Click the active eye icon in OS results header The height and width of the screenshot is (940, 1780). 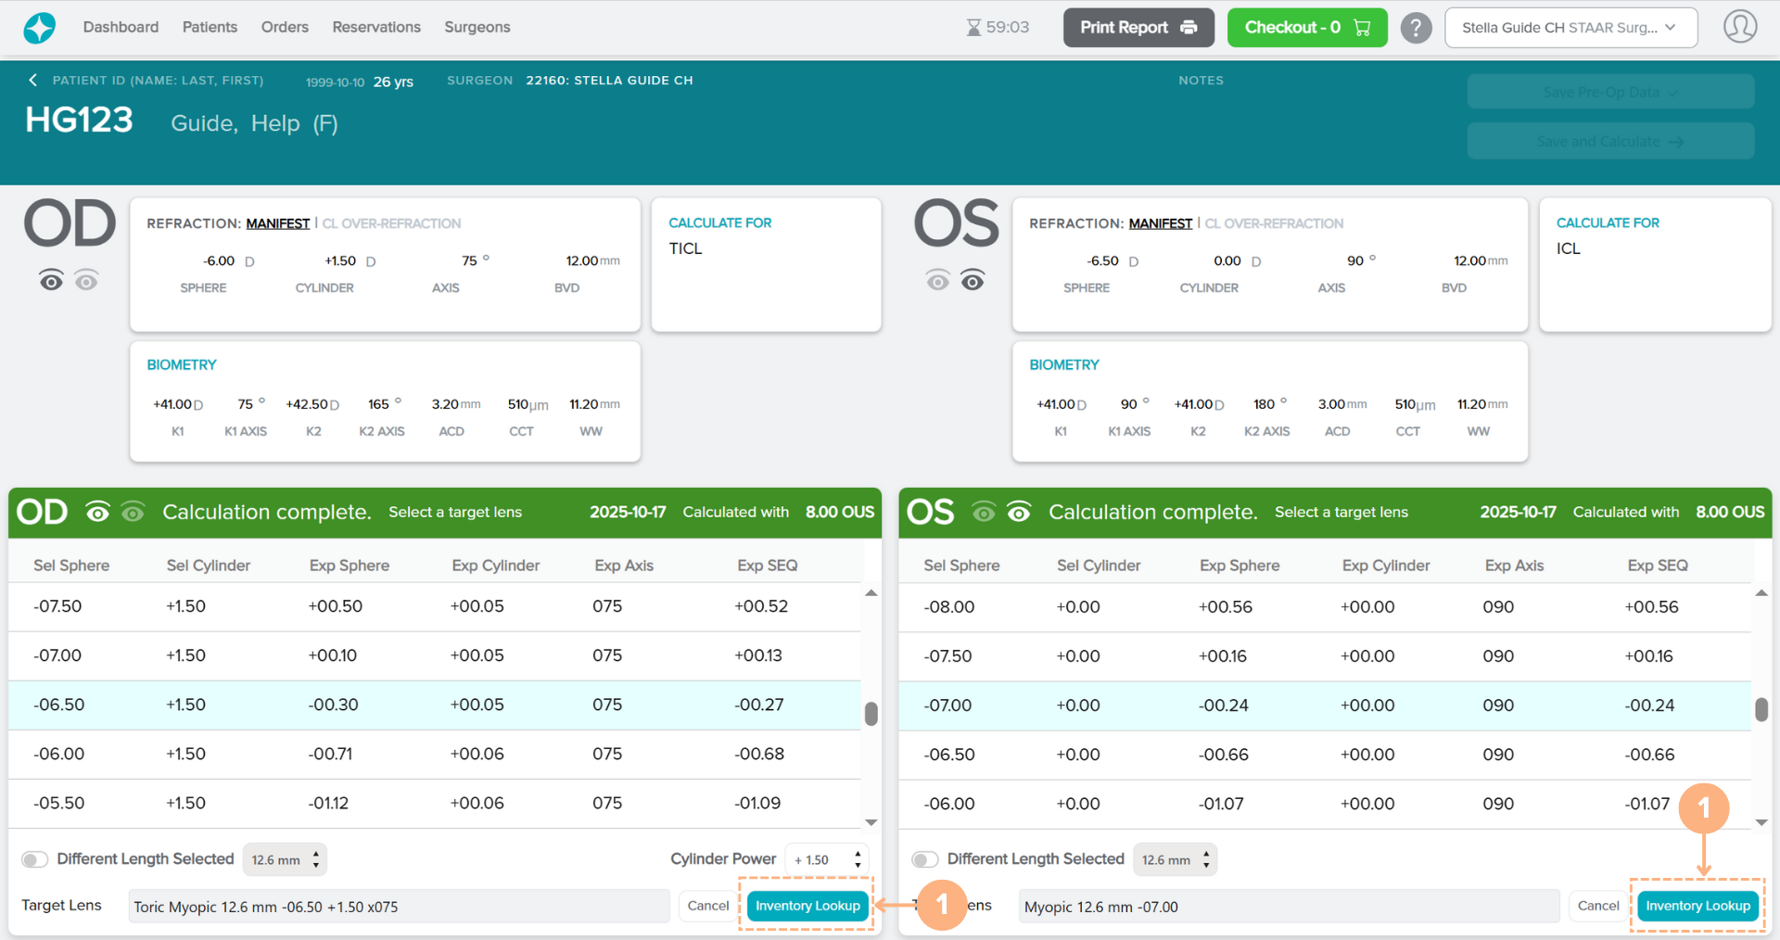pos(1019,513)
